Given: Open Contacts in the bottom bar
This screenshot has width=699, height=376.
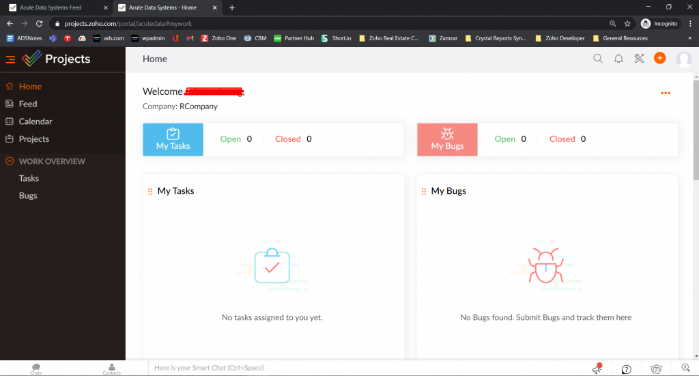Looking at the screenshot, I should (x=111, y=369).
